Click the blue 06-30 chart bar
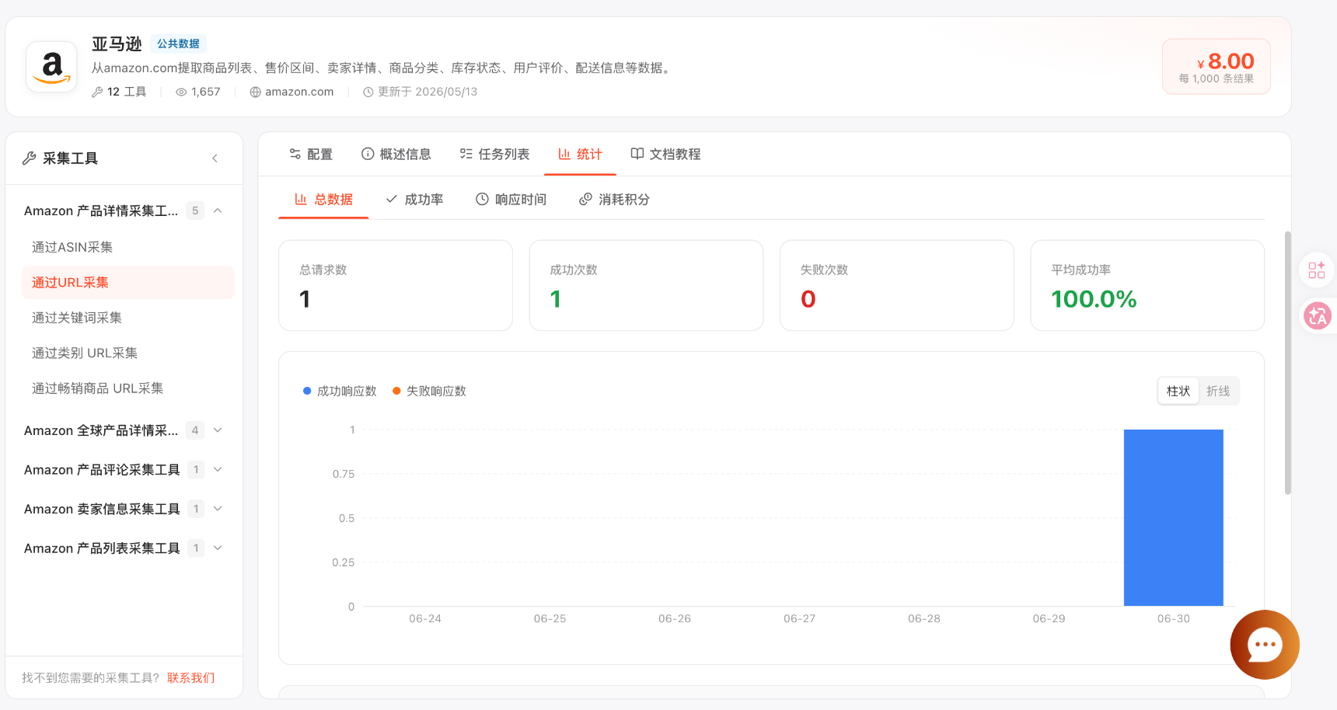The height and width of the screenshot is (710, 1337). (x=1174, y=517)
